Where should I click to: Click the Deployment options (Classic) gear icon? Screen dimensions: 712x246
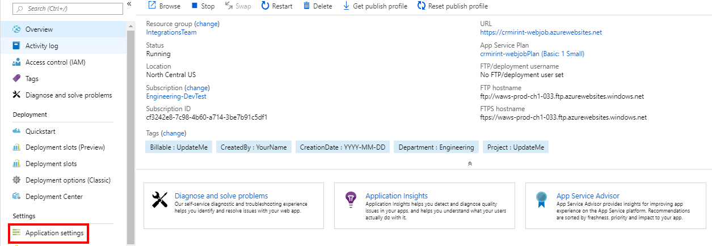point(16,181)
